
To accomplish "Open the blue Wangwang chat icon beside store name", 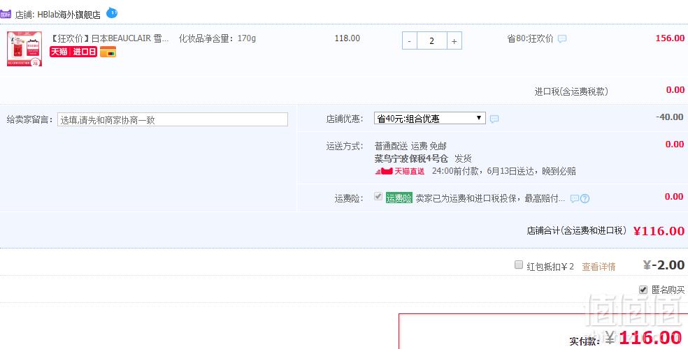I will coord(112,13).
